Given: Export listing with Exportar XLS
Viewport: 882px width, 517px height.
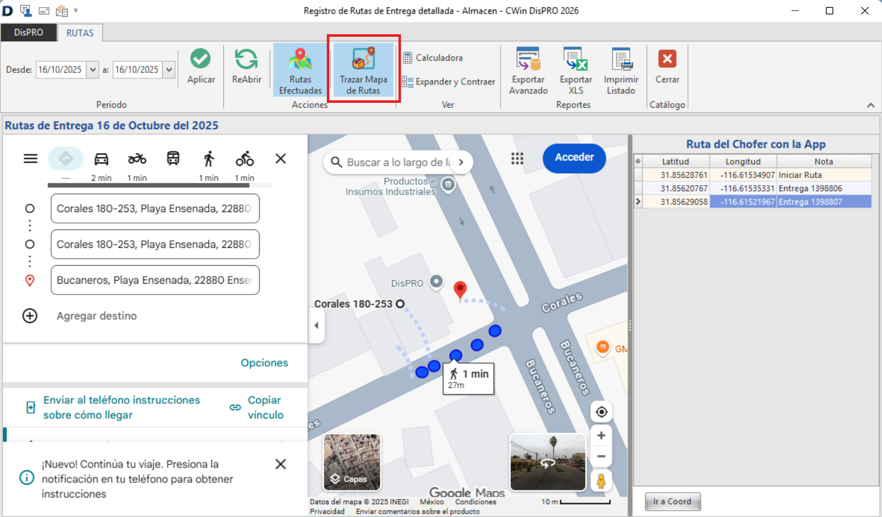Looking at the screenshot, I should [x=576, y=59].
